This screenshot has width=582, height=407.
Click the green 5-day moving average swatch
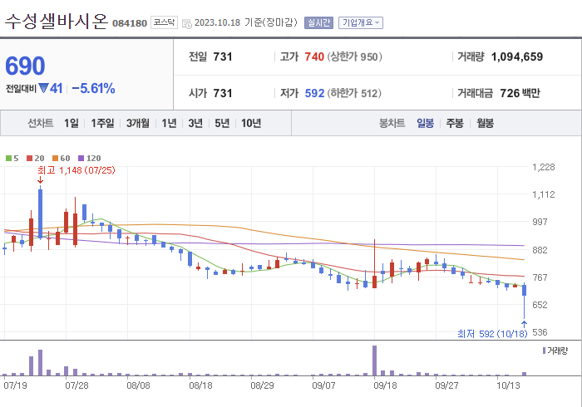click(x=8, y=159)
